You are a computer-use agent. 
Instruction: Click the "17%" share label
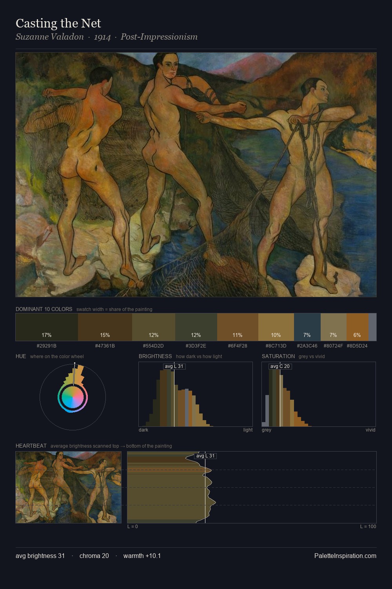(x=47, y=335)
